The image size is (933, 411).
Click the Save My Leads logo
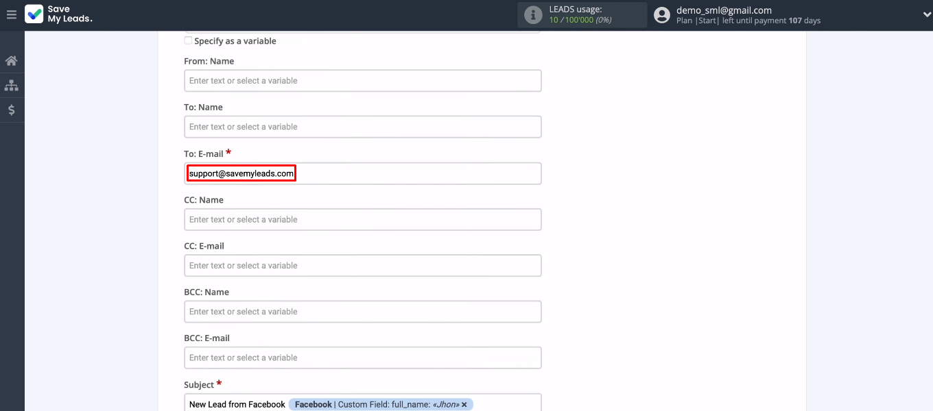[x=59, y=14]
